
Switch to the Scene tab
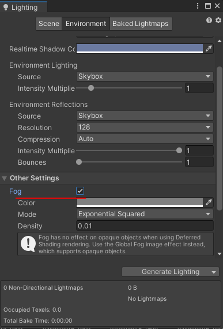49,24
